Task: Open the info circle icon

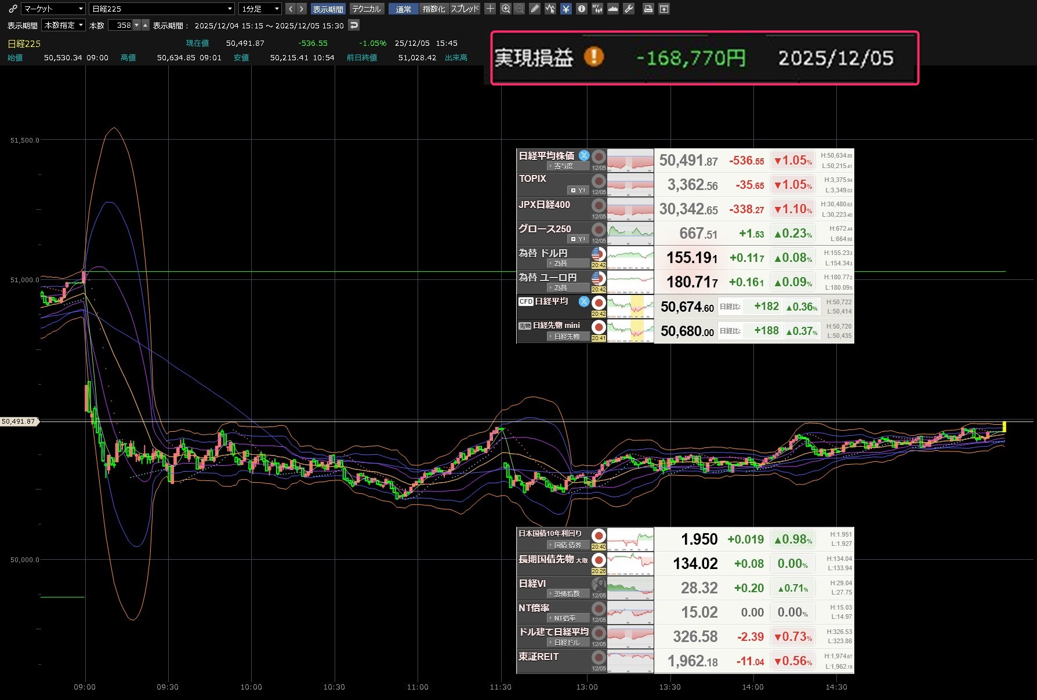Action: coord(581,9)
